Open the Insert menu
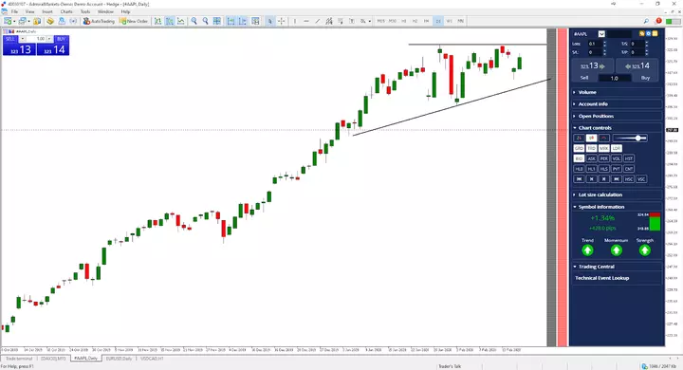Screen dimensions: 683x370 47,11
